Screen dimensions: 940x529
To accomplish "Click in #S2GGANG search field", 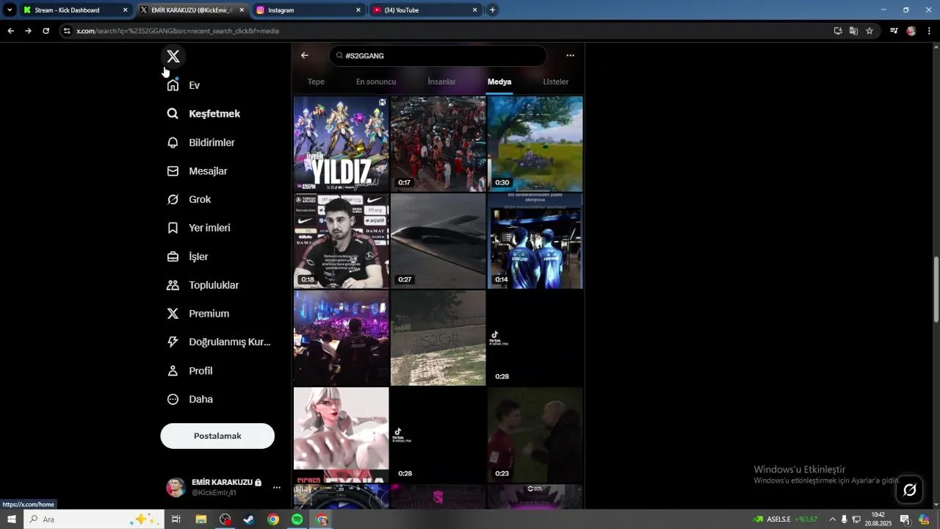I will [438, 56].
